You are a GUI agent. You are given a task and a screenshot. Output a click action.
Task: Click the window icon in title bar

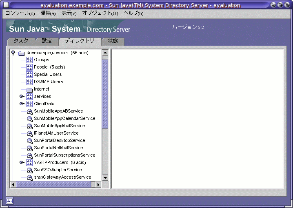tap(6, 5)
